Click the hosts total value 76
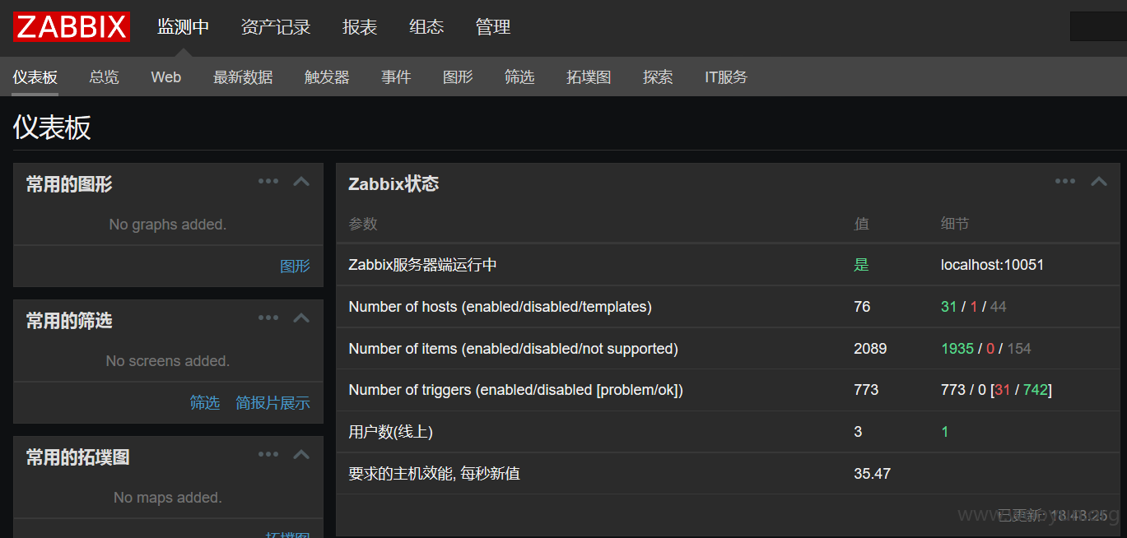The height and width of the screenshot is (538, 1127). click(862, 307)
